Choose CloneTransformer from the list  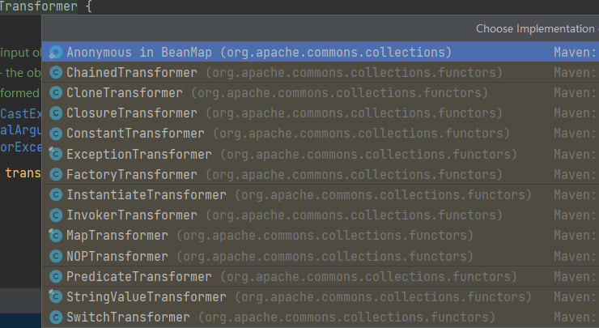click(x=320, y=92)
